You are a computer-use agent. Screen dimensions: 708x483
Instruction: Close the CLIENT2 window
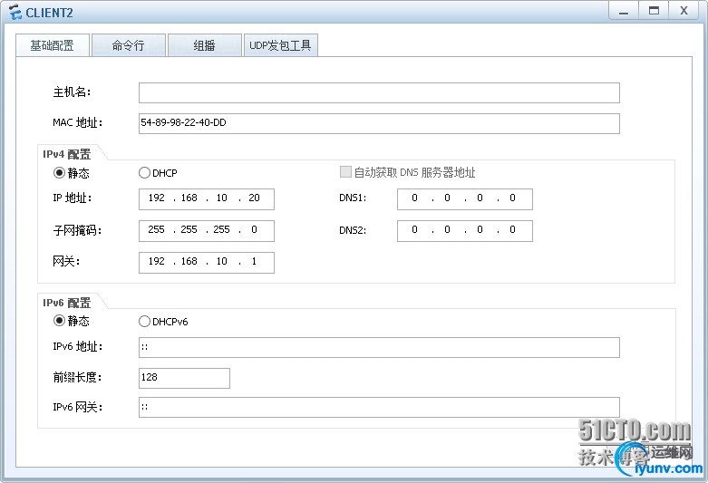pos(684,11)
